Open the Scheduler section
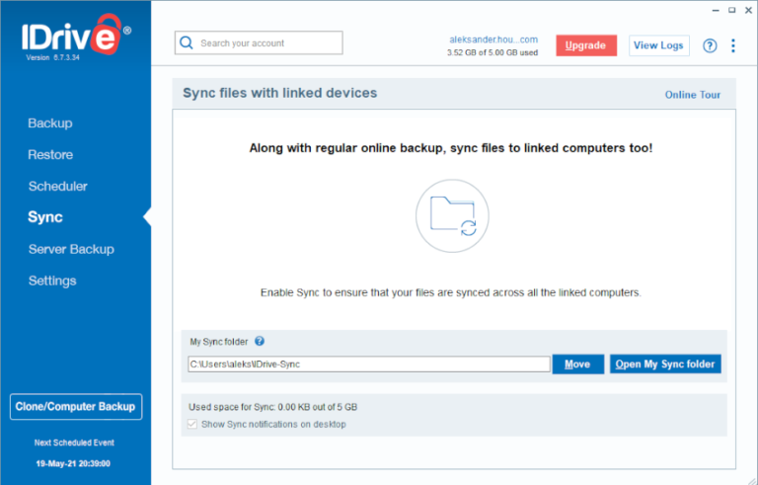The image size is (758, 485). click(58, 187)
